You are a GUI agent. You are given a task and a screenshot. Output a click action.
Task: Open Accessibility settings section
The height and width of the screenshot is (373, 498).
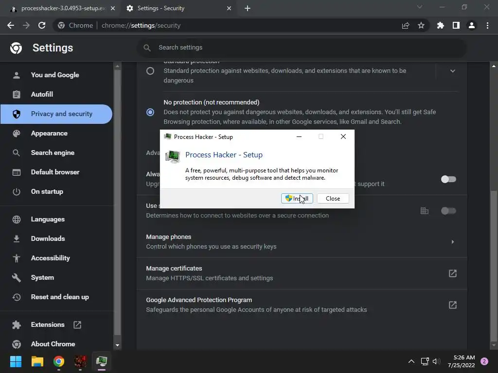(56, 258)
